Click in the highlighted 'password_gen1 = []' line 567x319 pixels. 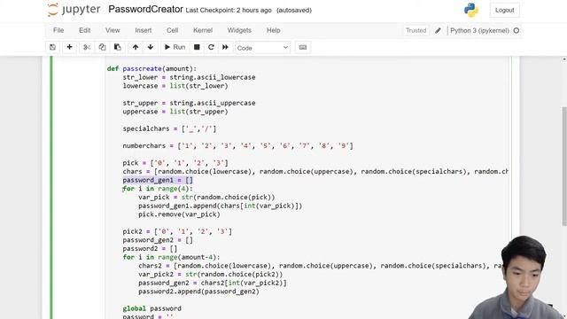(x=158, y=180)
